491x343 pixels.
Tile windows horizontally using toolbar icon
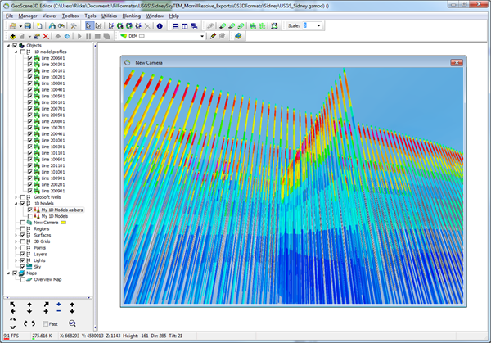[176, 26]
